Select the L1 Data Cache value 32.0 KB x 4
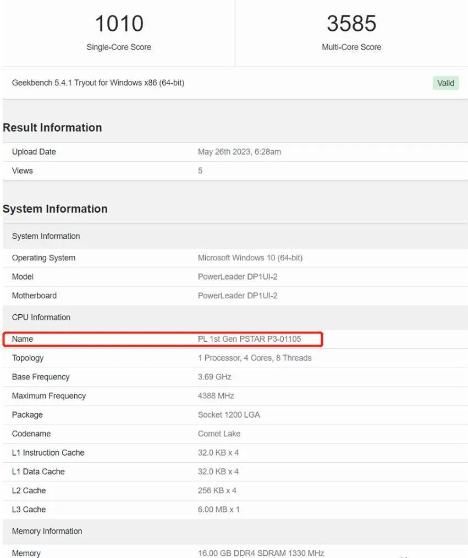The height and width of the screenshot is (558, 468). [x=218, y=472]
